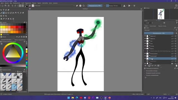The height and width of the screenshot is (100, 178).
Task: Hide the Основа layer
Action: point(145,46)
